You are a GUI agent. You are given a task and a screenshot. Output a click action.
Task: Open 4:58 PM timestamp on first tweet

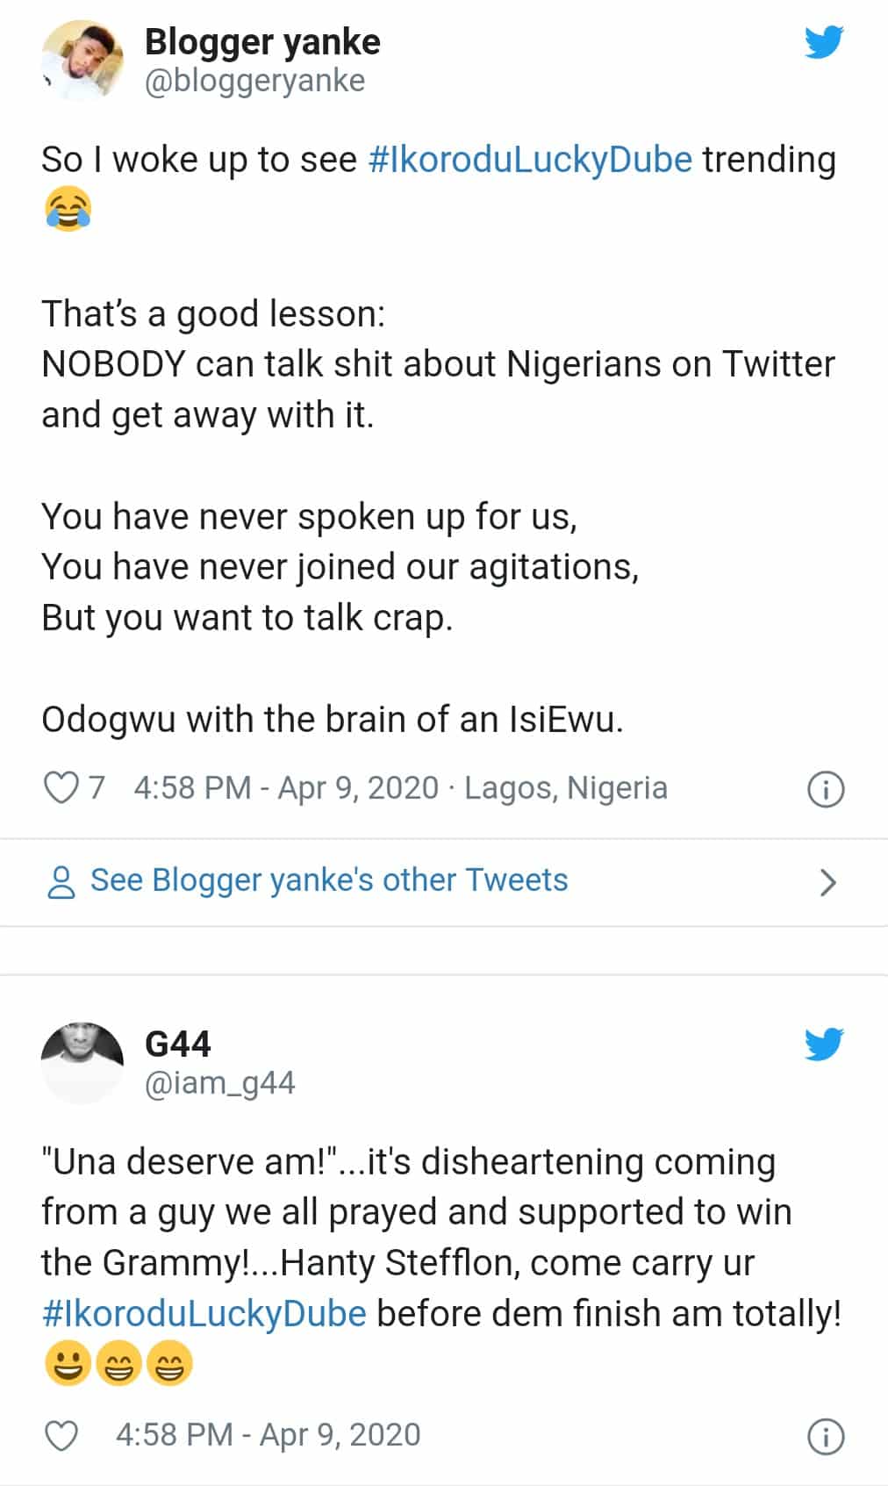click(285, 788)
